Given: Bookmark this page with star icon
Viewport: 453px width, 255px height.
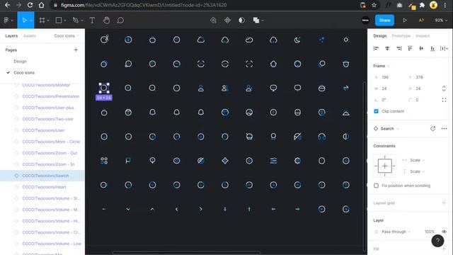Looking at the screenshot, I should [x=374, y=5].
